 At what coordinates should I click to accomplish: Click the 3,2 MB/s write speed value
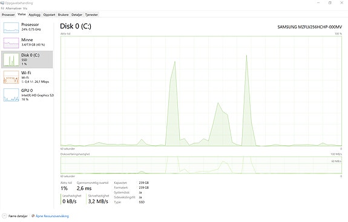98,201
